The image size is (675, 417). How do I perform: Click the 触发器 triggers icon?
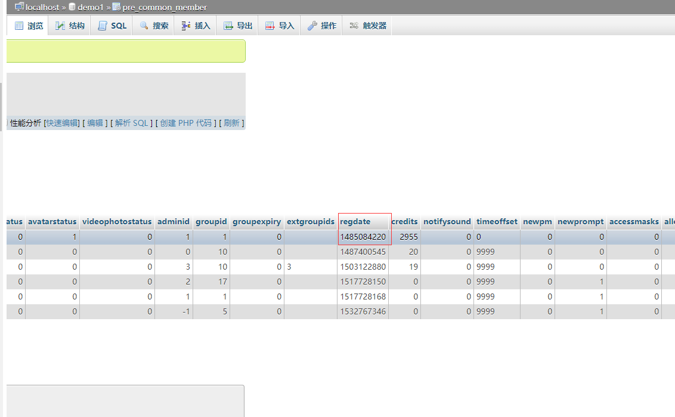point(354,26)
